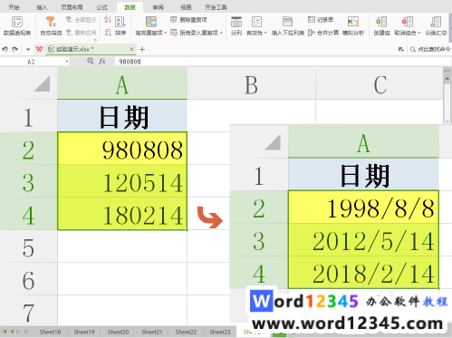Open the Sheet20 worksheet tab
The width and height of the screenshot is (452, 338).
coord(118,332)
